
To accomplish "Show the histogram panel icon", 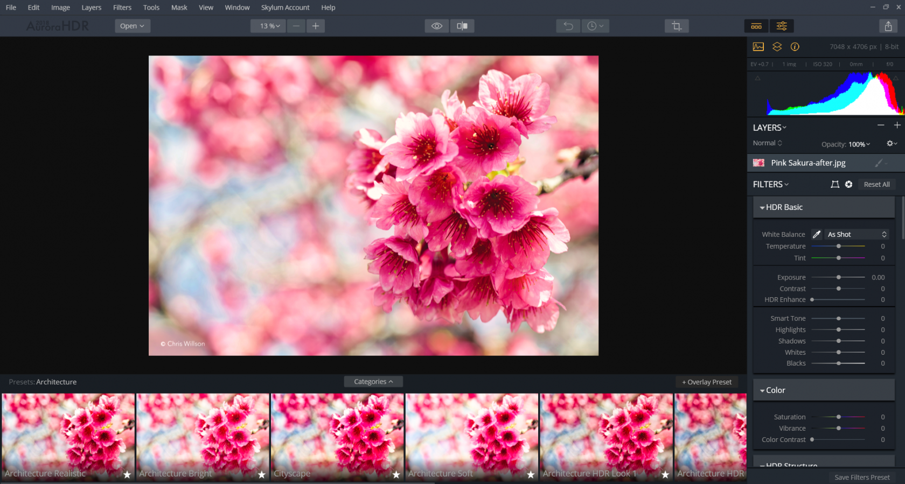I will pos(758,47).
